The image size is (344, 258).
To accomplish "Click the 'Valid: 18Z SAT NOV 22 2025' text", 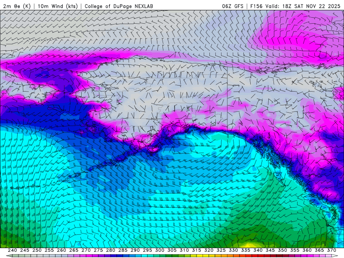I will 303,6.
